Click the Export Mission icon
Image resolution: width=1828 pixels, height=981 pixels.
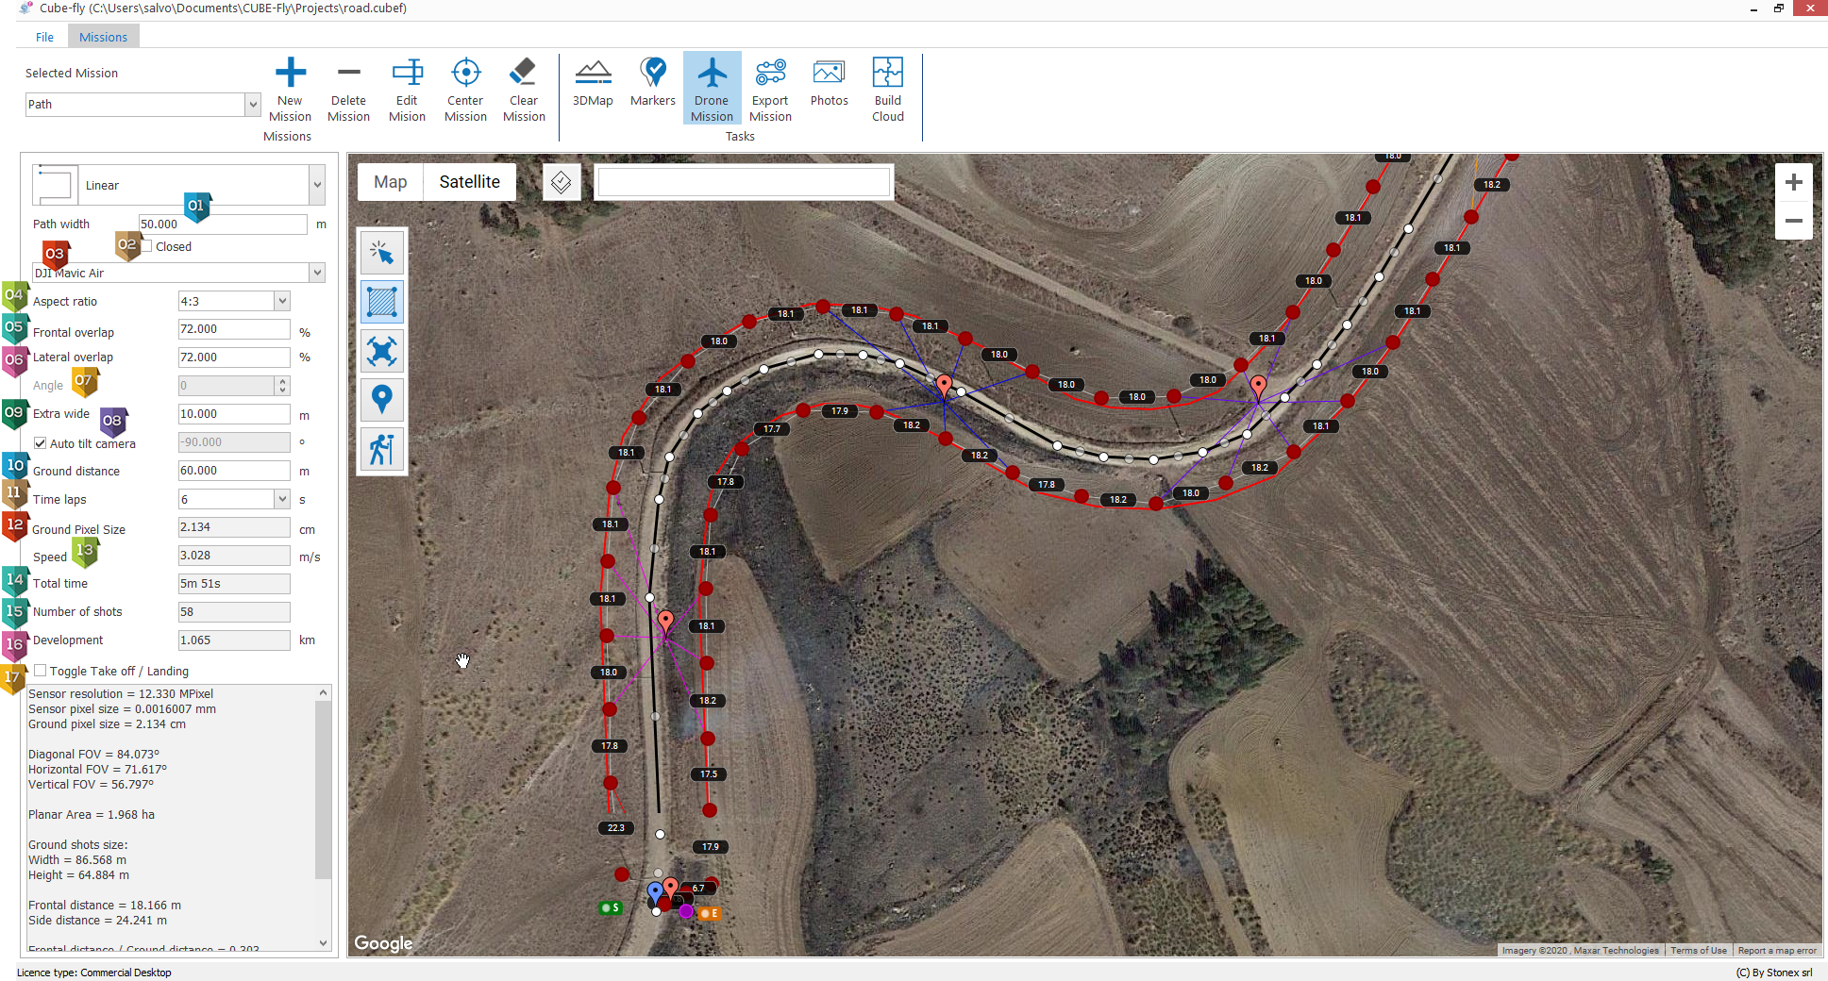[x=770, y=73]
